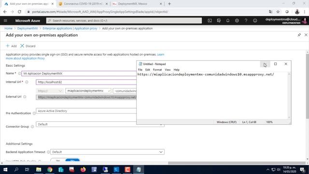Select No for the HTTP-Only cookie toggle
The image size is (309, 174).
tap(72, 160)
